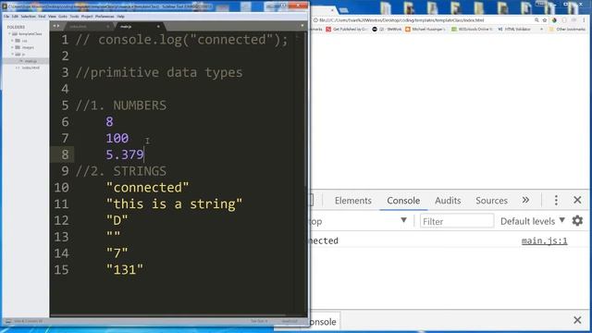This screenshot has height=333, width=592.
Task: Click the 5.379 number in editor
Action: [125, 154]
